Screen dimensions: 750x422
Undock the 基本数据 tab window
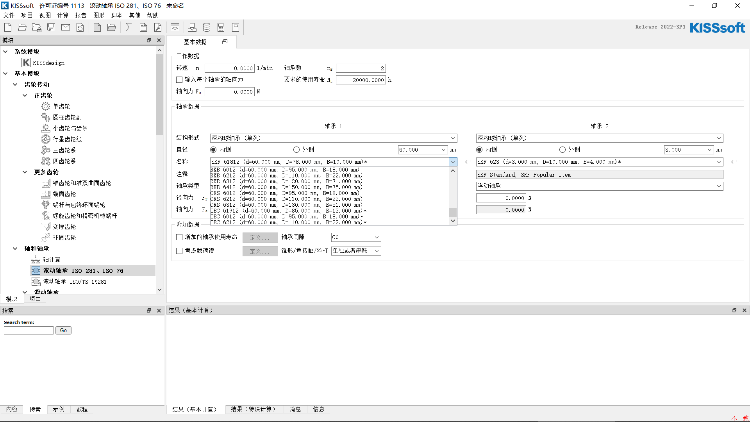pyautogui.click(x=225, y=42)
